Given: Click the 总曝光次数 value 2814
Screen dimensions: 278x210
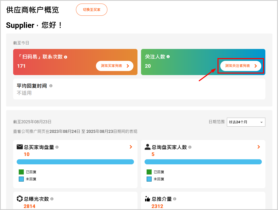Looking at the screenshot, I should [x=29, y=206].
